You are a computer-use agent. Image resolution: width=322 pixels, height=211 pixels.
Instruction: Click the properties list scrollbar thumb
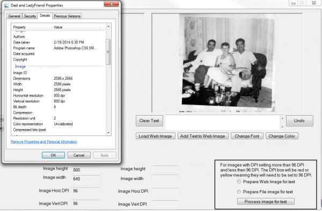point(108,52)
